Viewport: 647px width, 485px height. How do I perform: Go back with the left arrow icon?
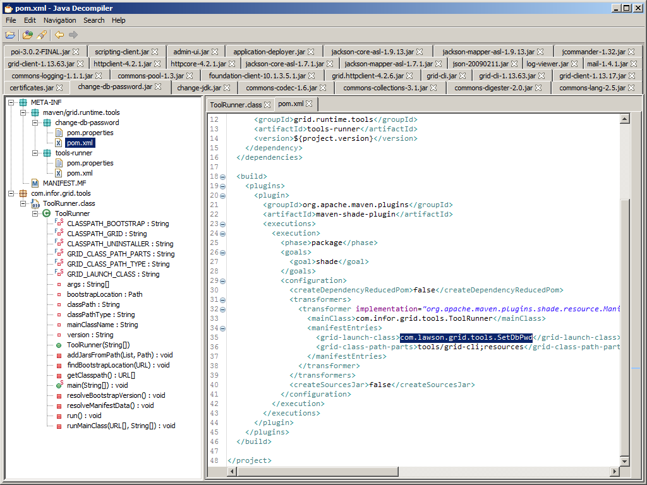tap(59, 35)
